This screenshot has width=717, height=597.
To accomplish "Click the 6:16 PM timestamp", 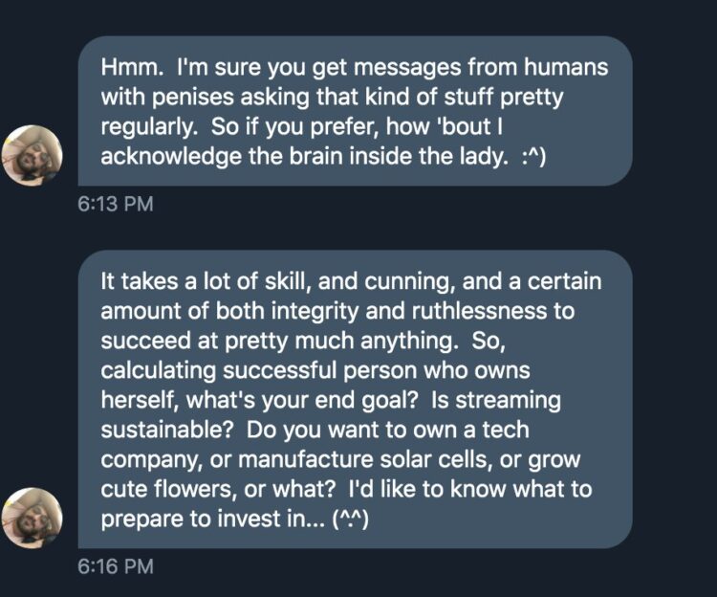I will click(115, 566).
